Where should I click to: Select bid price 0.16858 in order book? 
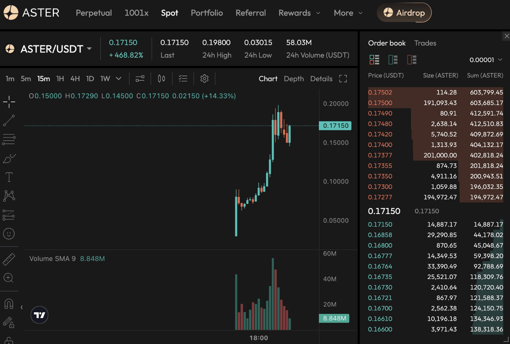tap(380, 235)
